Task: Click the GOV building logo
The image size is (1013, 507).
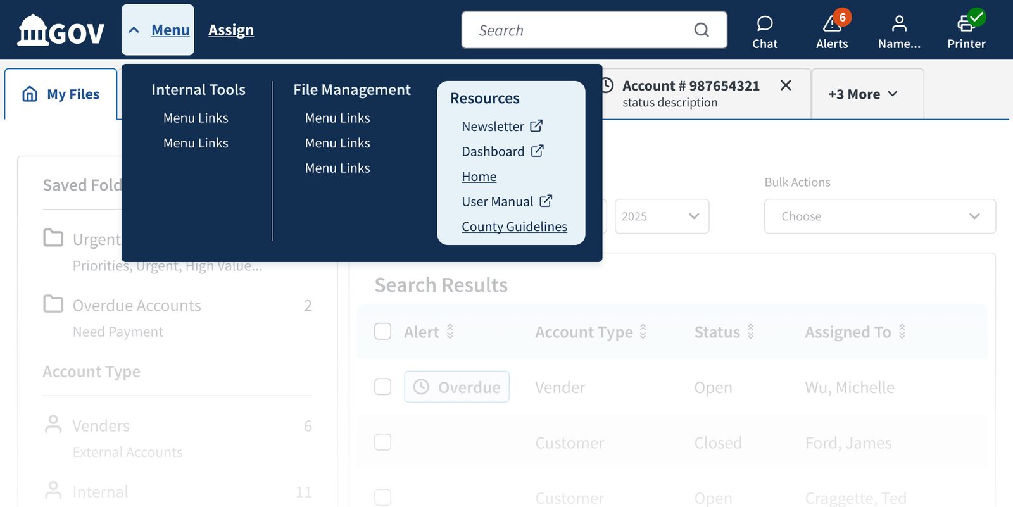Action: pos(61,30)
